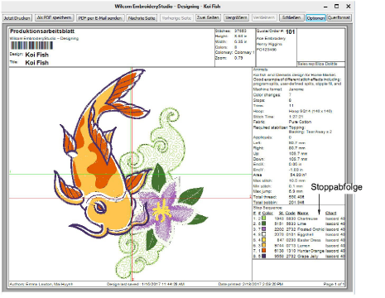Open the Optionen dialog
This screenshot has height=298, width=385.
[x=315, y=18]
